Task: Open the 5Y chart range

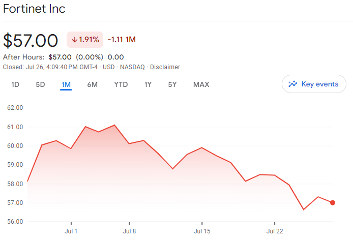Action: (172, 84)
